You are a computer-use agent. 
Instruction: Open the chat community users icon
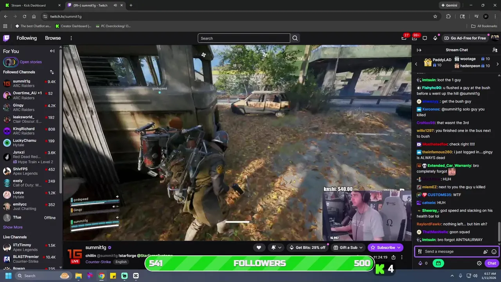click(495, 50)
